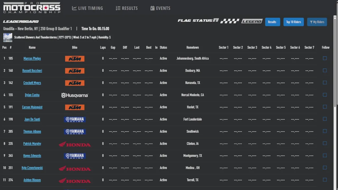Follow Crockett Myers checkbox

(325, 83)
